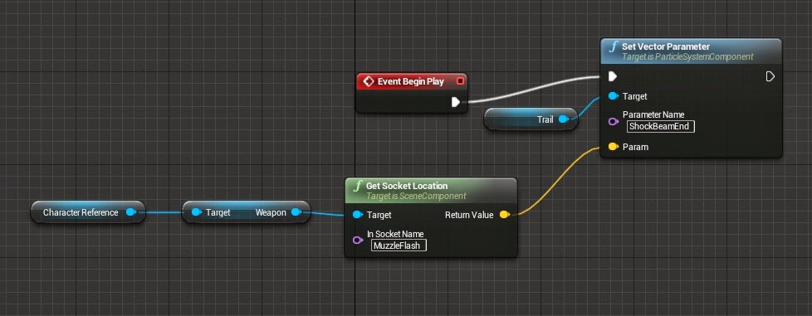Click Weapon output pin
The width and height of the screenshot is (812, 316).
click(296, 212)
